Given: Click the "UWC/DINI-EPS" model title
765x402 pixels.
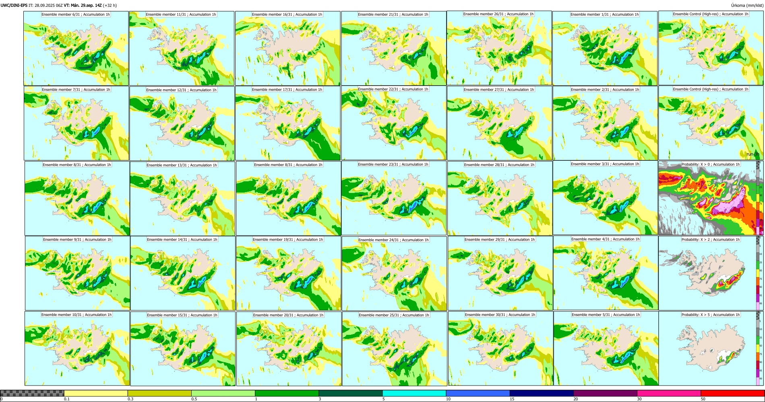Looking at the screenshot, I should [x=14, y=5].
